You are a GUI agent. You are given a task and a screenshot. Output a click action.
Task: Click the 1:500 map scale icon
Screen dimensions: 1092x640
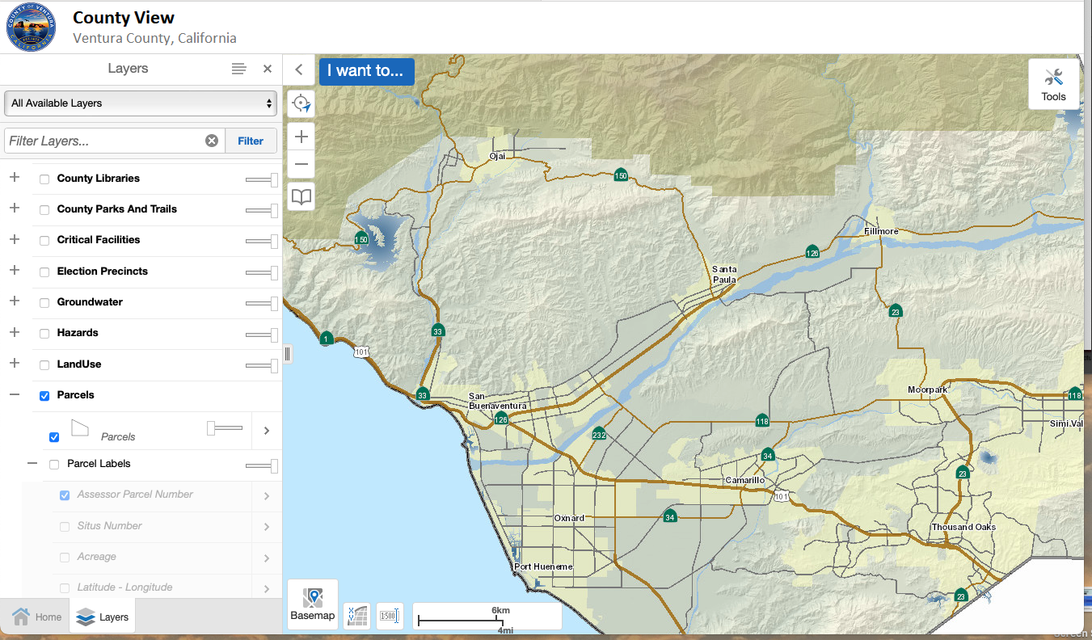(389, 616)
